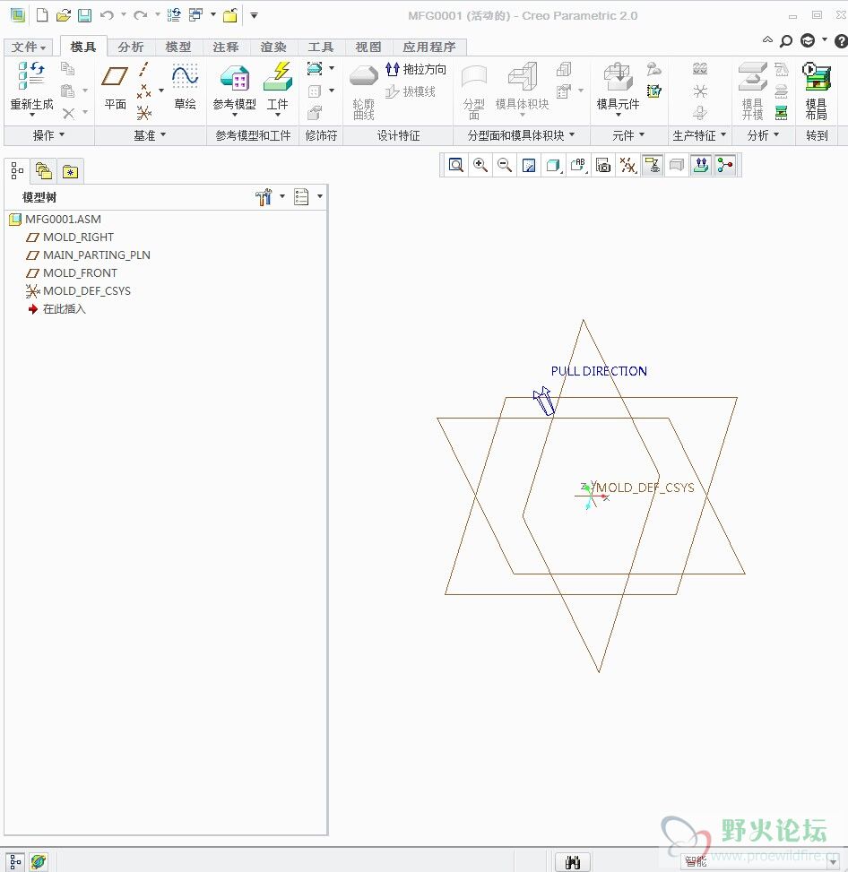Image resolution: width=848 pixels, height=872 pixels.
Task: Click the Undo arrow icon
Action: coord(107,15)
